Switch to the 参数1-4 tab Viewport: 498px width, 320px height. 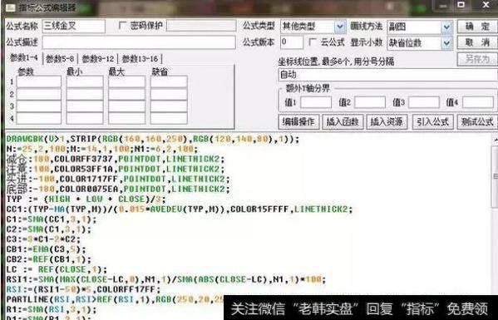pos(24,58)
